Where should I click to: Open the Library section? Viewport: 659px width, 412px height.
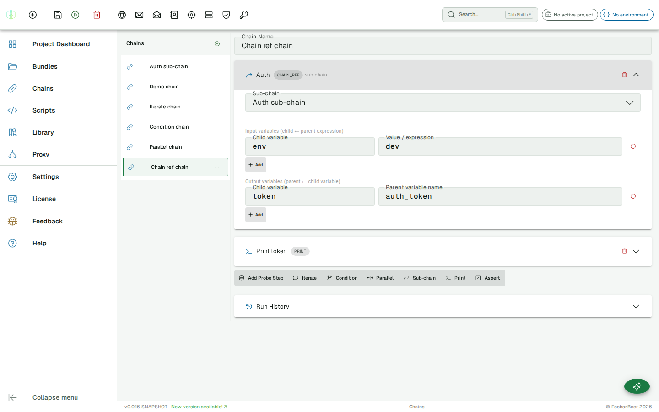coord(59,132)
